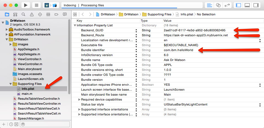The width and height of the screenshot is (264, 128).
Task: Select the Backend_Route URL value
Action: (x=196, y=35)
